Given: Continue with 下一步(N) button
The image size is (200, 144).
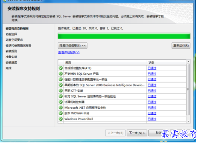Looking at the screenshot, I should point(137,133).
